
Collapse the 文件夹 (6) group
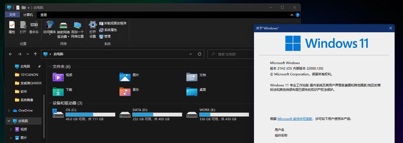click(x=50, y=66)
